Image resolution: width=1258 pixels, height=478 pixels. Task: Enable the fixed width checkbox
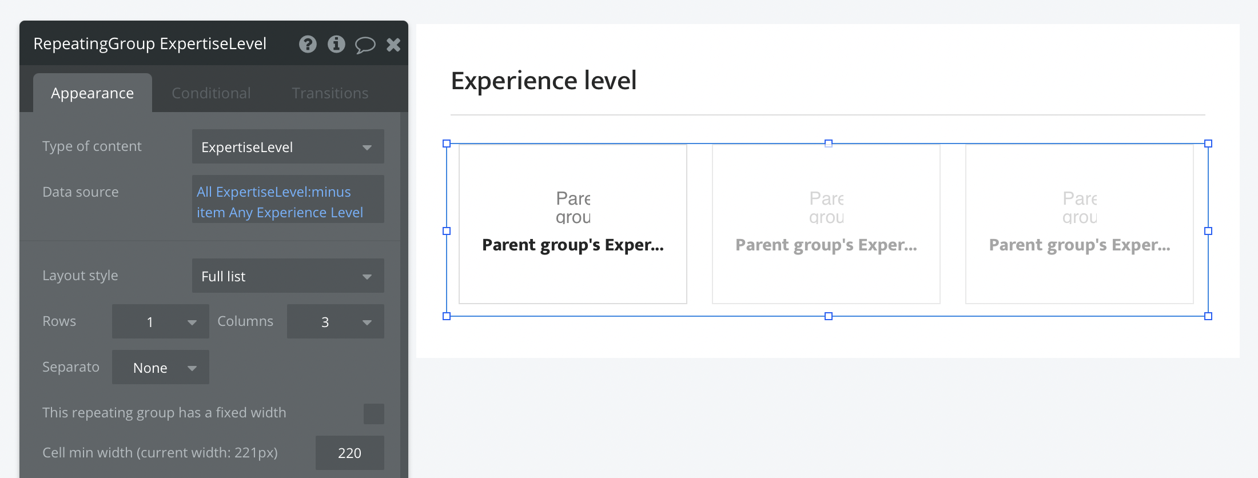coord(374,413)
